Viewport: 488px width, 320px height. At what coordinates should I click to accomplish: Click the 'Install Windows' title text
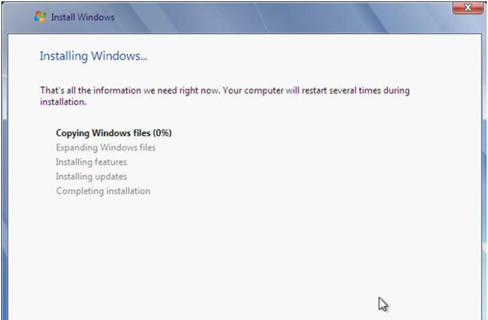83,17
